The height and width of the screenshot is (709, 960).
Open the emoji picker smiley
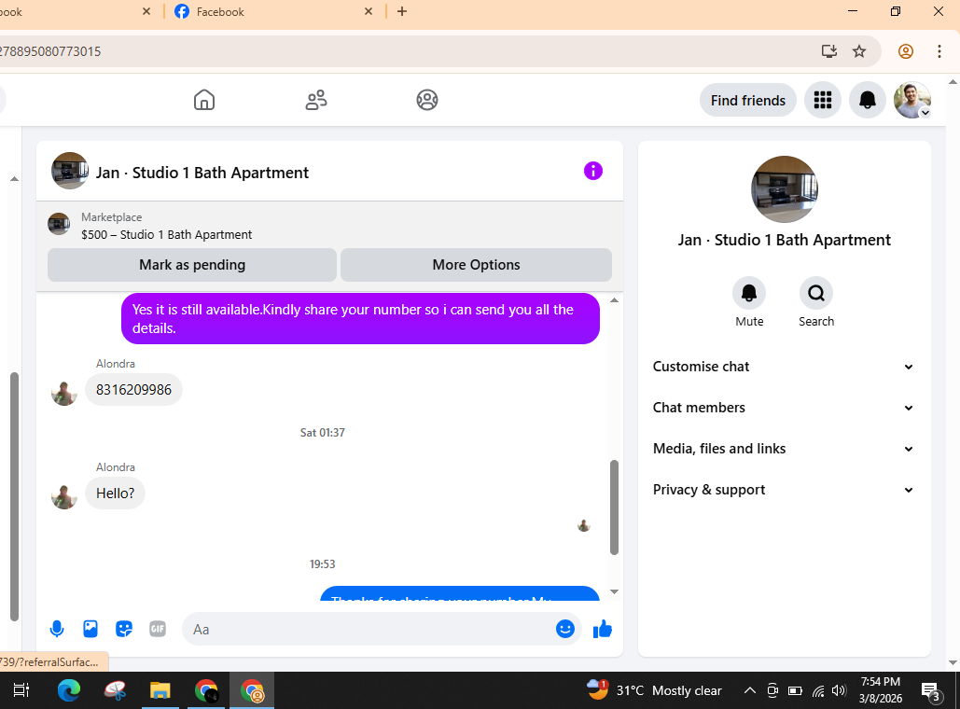click(564, 629)
